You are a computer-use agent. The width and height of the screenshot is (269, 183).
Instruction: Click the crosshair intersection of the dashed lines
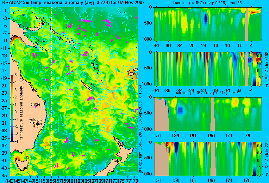point(52,90)
